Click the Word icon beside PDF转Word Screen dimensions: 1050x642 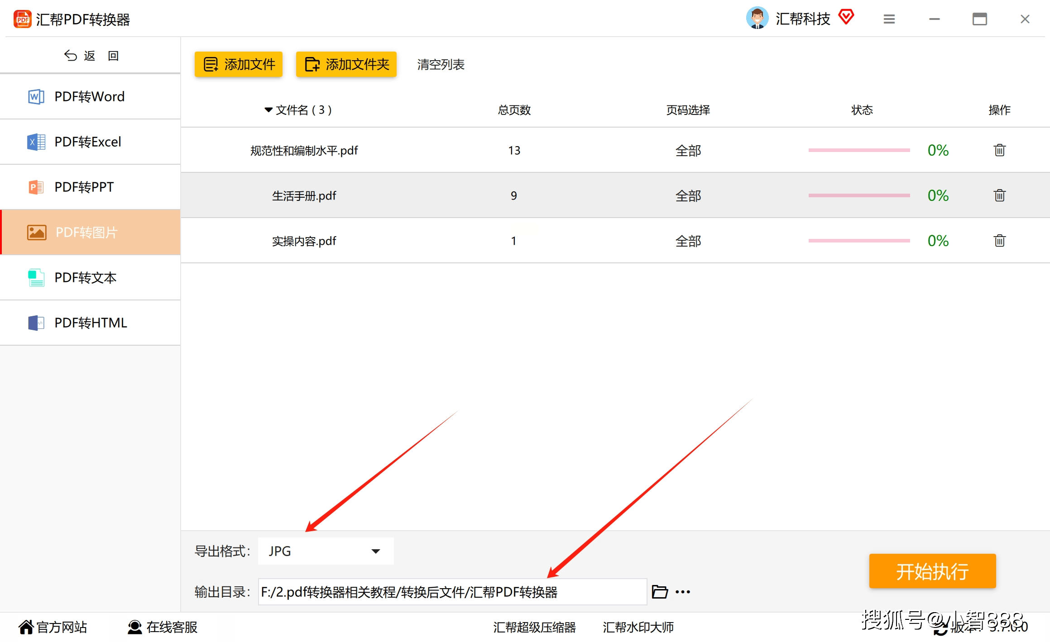click(36, 96)
